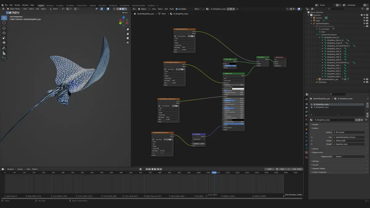Open Object Mode dropdown in viewport header

click(14, 9)
